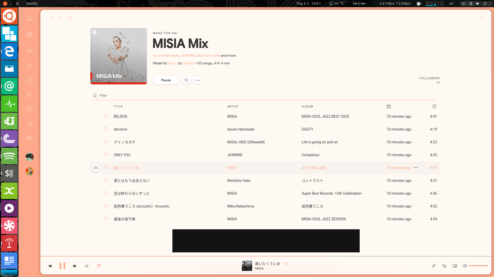Open the album 'MISIA SOUL JAZZ BEST 2020'
494x277 pixels.
point(325,116)
